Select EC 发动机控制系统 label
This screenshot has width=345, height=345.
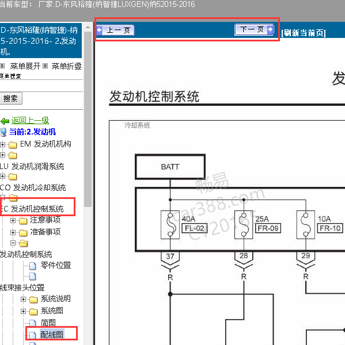coord(32,209)
